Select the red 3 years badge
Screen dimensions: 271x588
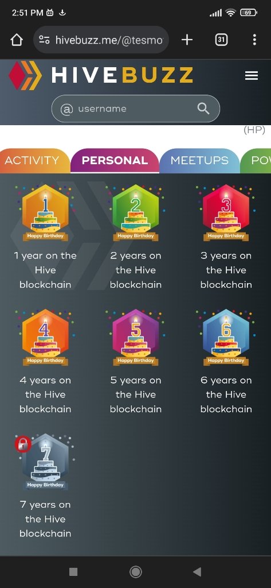(x=226, y=213)
